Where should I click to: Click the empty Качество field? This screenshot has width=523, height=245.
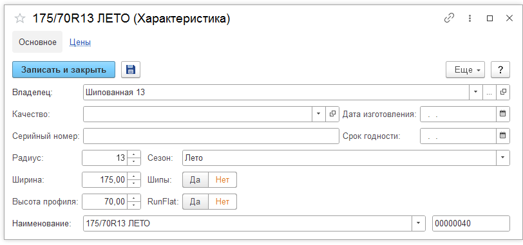pos(198,114)
